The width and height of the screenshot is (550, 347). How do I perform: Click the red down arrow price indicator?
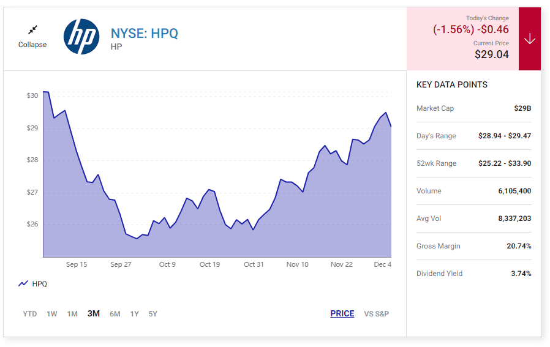pos(530,39)
